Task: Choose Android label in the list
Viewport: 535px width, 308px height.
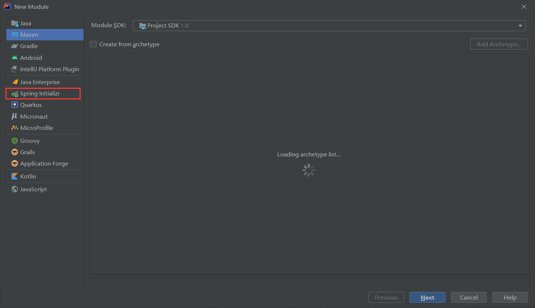Action: tap(31, 58)
